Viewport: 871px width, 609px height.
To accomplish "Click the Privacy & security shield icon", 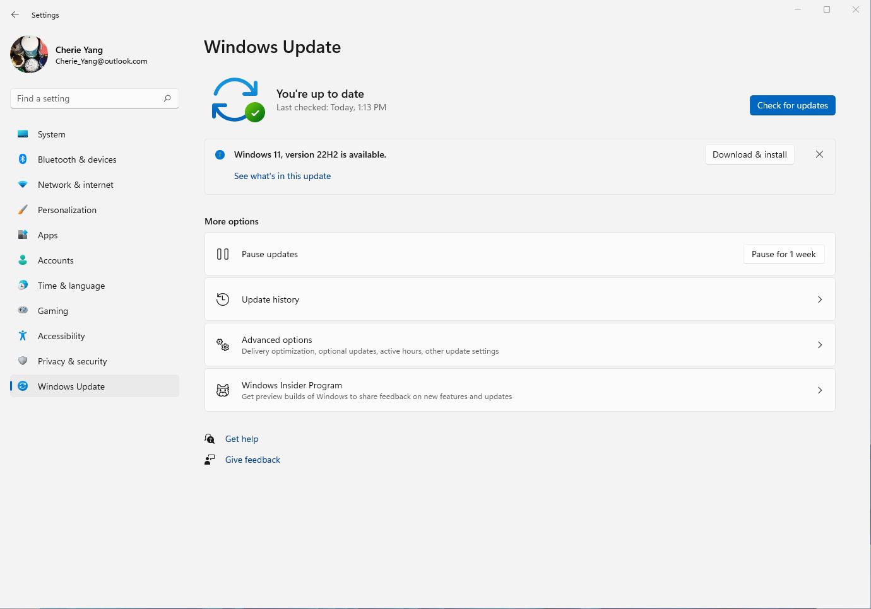I will point(23,361).
